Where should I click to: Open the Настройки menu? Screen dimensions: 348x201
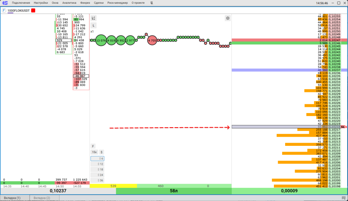point(41,3)
